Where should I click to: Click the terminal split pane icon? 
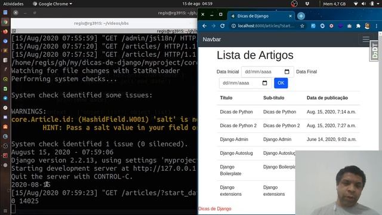[14, 31]
